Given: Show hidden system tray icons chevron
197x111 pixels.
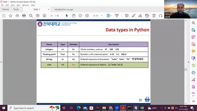Looking at the screenshot, I should (161, 108).
